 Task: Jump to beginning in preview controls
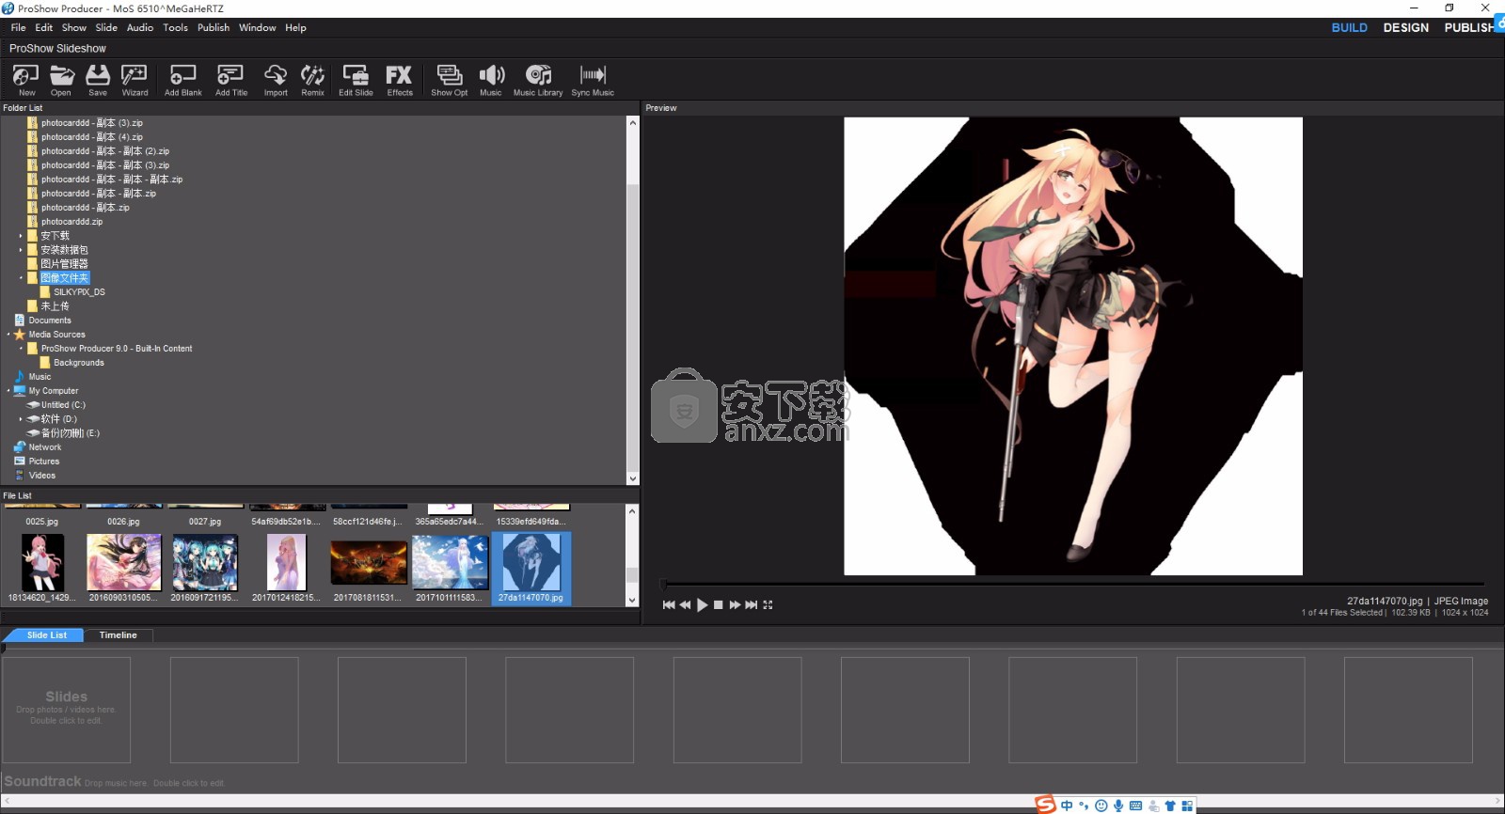tap(669, 605)
